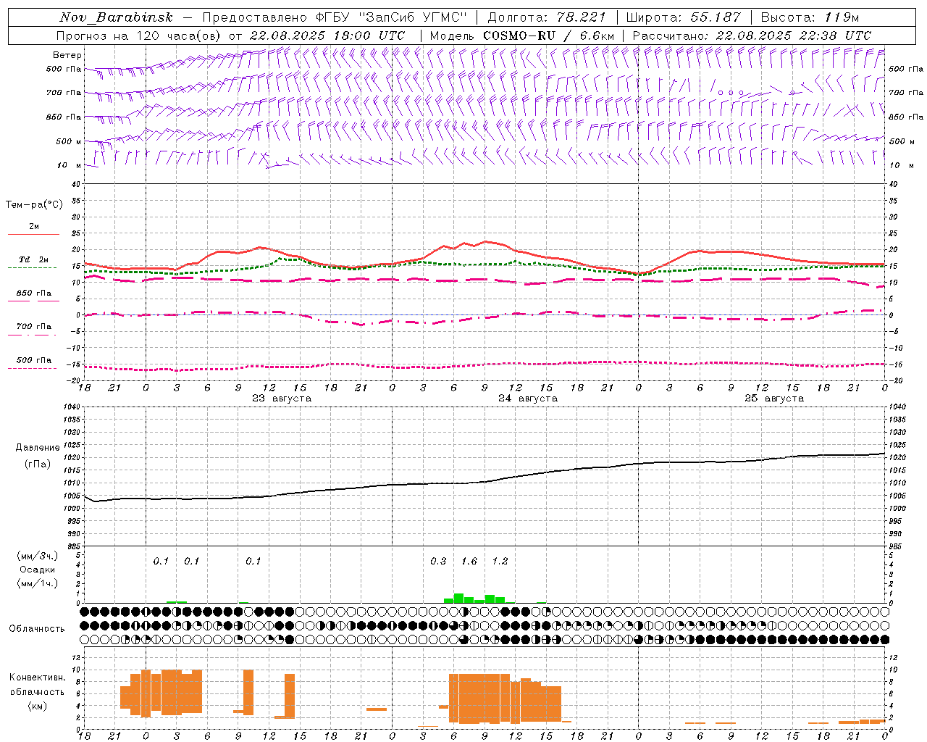Click the Облачность cloud cover label

[37, 628]
